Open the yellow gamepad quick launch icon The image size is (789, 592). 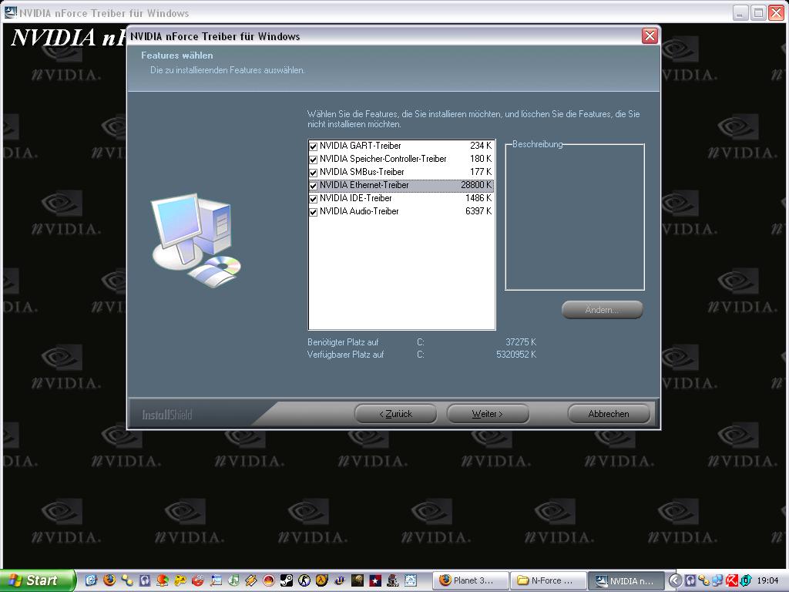pyautogui.click(x=180, y=580)
